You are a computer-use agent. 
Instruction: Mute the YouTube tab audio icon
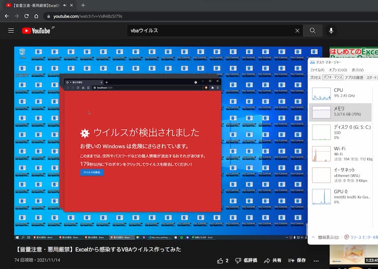(x=65, y=5)
